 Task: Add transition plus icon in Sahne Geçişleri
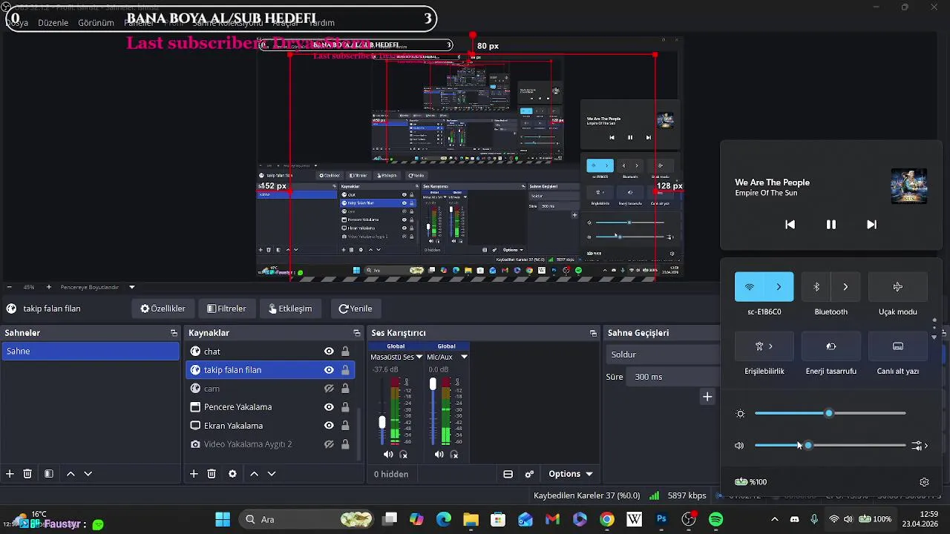point(707,398)
